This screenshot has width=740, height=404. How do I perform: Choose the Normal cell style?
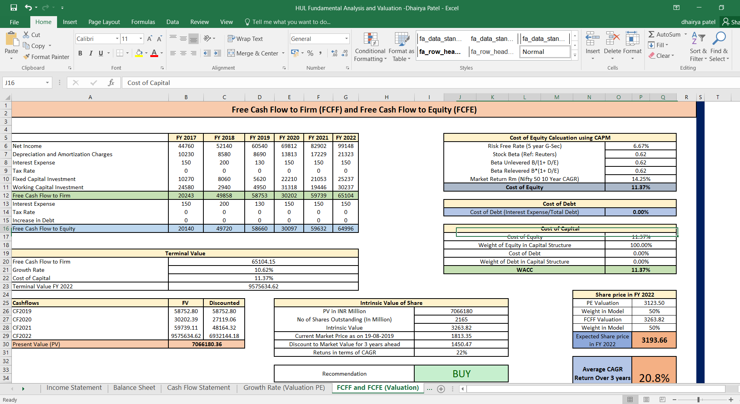pyautogui.click(x=545, y=52)
